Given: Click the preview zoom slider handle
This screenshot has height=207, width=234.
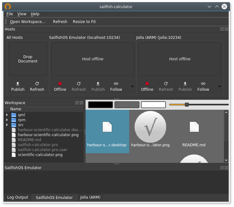Looking at the screenshot, I should [x=187, y=105].
